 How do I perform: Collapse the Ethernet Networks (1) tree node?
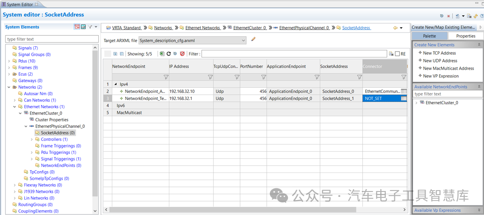click(15, 107)
